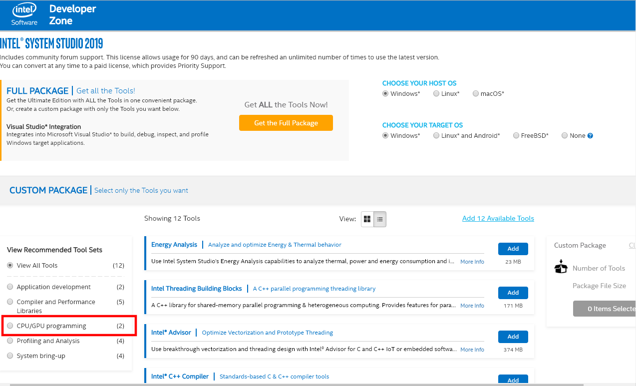Screen dimensions: 636x386
Task: Add the Energy Analysis tool
Action: tap(513, 249)
